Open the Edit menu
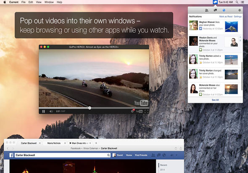The width and height of the screenshot is (248, 173). click(31, 2)
